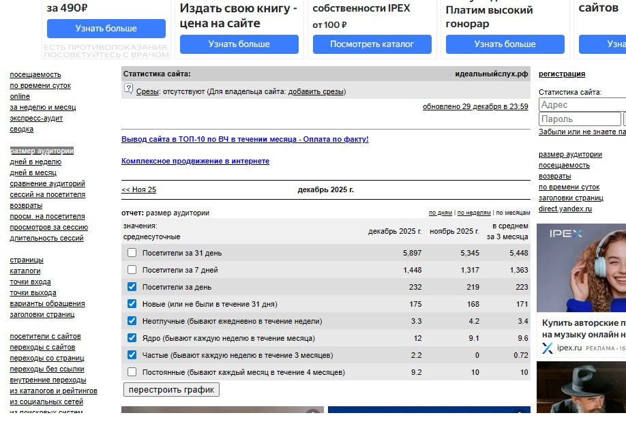Focus the 'Пароль' password field
The width and height of the screenshot is (626, 426).
579,119
